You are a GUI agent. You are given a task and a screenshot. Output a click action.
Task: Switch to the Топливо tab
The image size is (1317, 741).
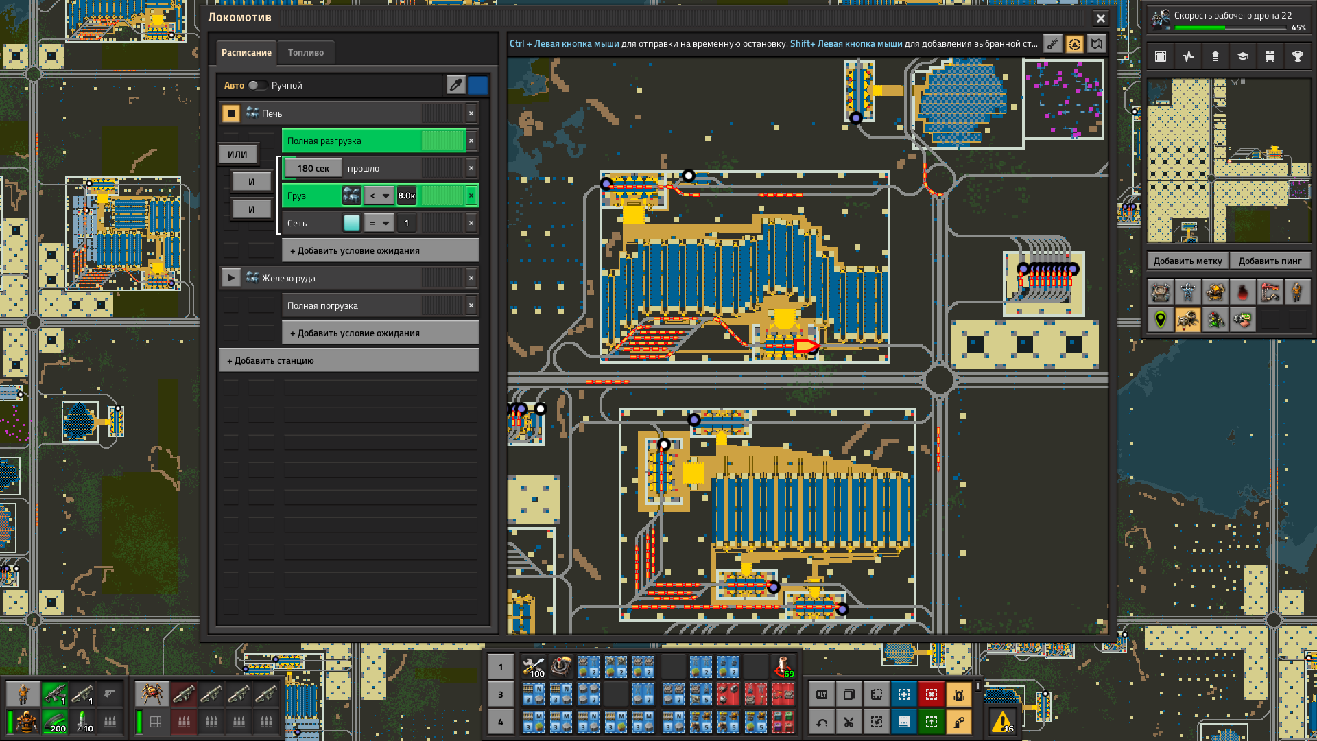(306, 53)
